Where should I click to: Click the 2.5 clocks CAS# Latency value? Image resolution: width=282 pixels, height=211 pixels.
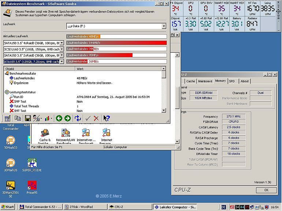[x=233, y=127]
